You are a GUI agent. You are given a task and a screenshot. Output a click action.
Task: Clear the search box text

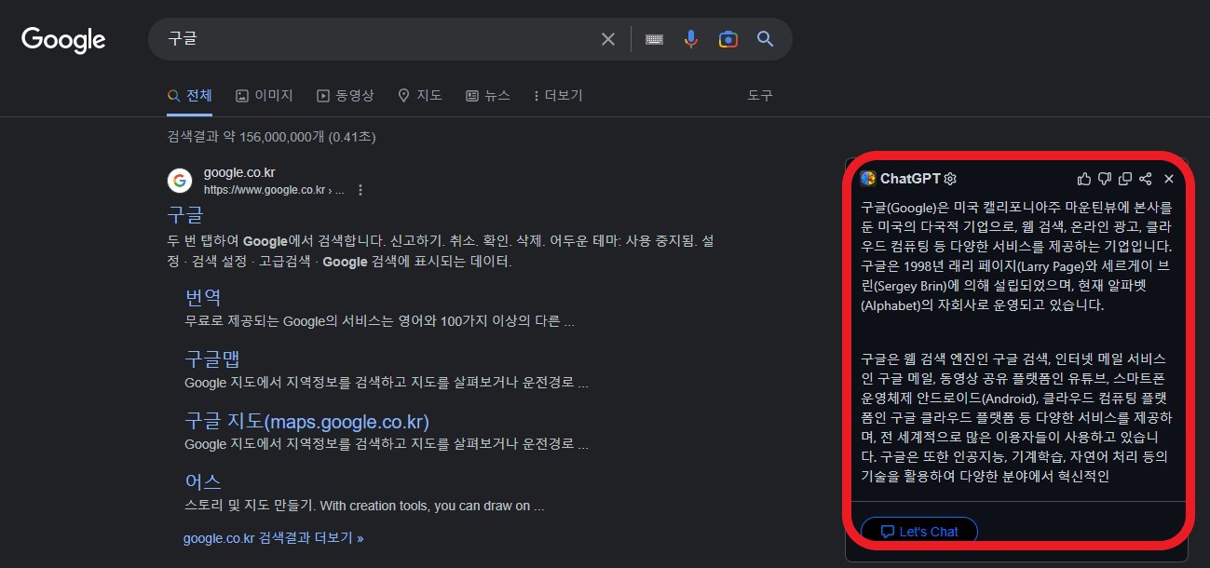[x=608, y=39]
